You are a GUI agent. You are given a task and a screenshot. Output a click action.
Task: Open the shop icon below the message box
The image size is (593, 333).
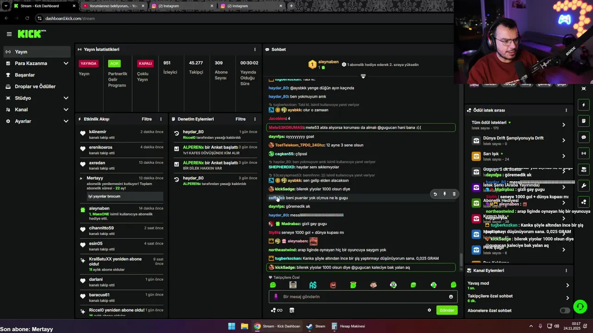pyautogui.click(x=292, y=310)
